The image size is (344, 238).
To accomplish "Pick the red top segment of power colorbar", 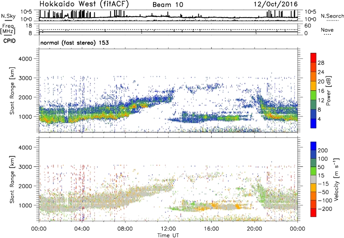I will 313,58.
